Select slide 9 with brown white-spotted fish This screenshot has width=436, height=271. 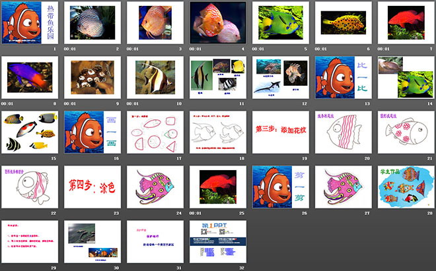click(92, 77)
